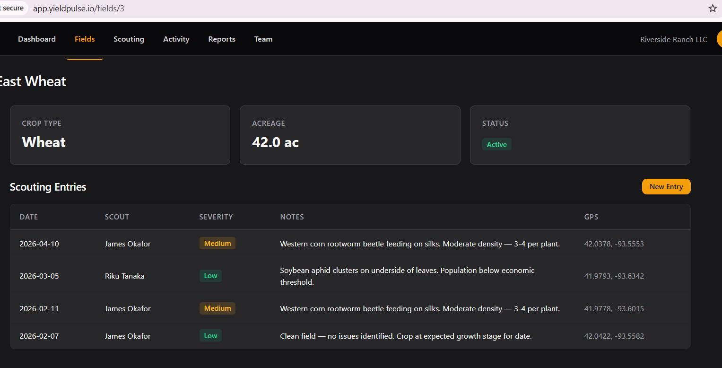Open the 2026-04-10 scouting entry
This screenshot has width=722, height=368.
click(x=39, y=244)
